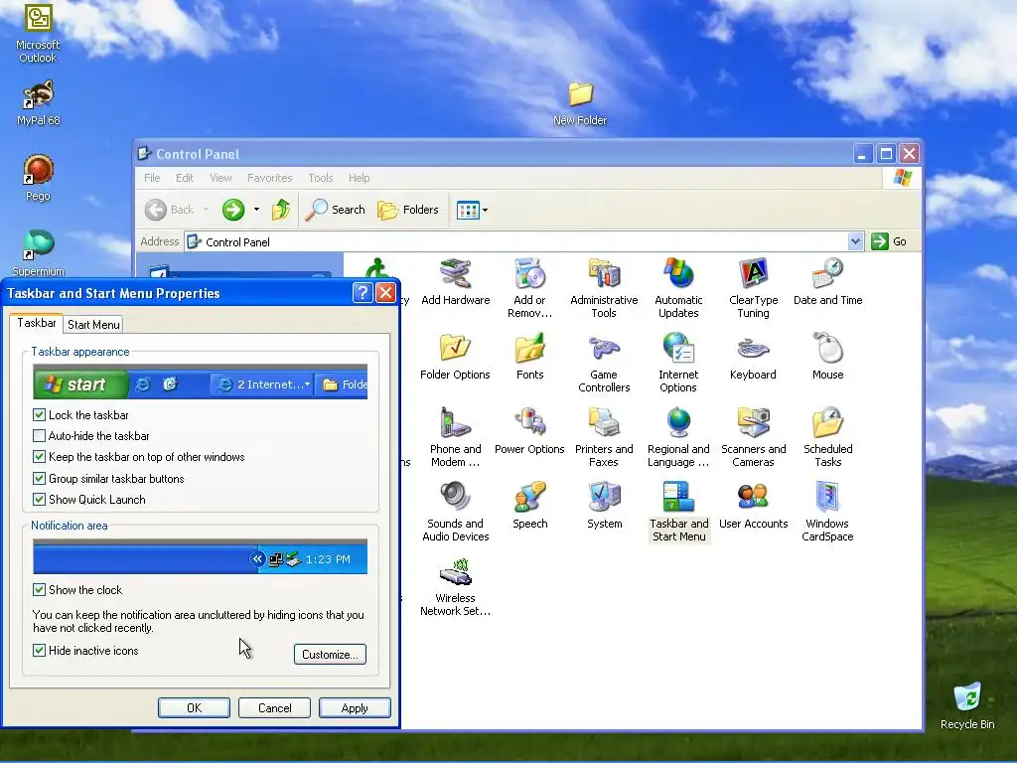Click the Apply button
Screen dimensions: 1017x763
click(355, 707)
